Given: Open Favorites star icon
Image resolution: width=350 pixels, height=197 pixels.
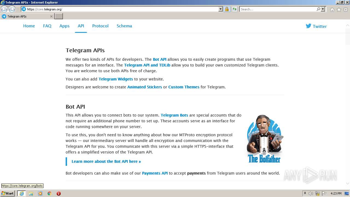Looking at the screenshot, I should (x=339, y=10).
